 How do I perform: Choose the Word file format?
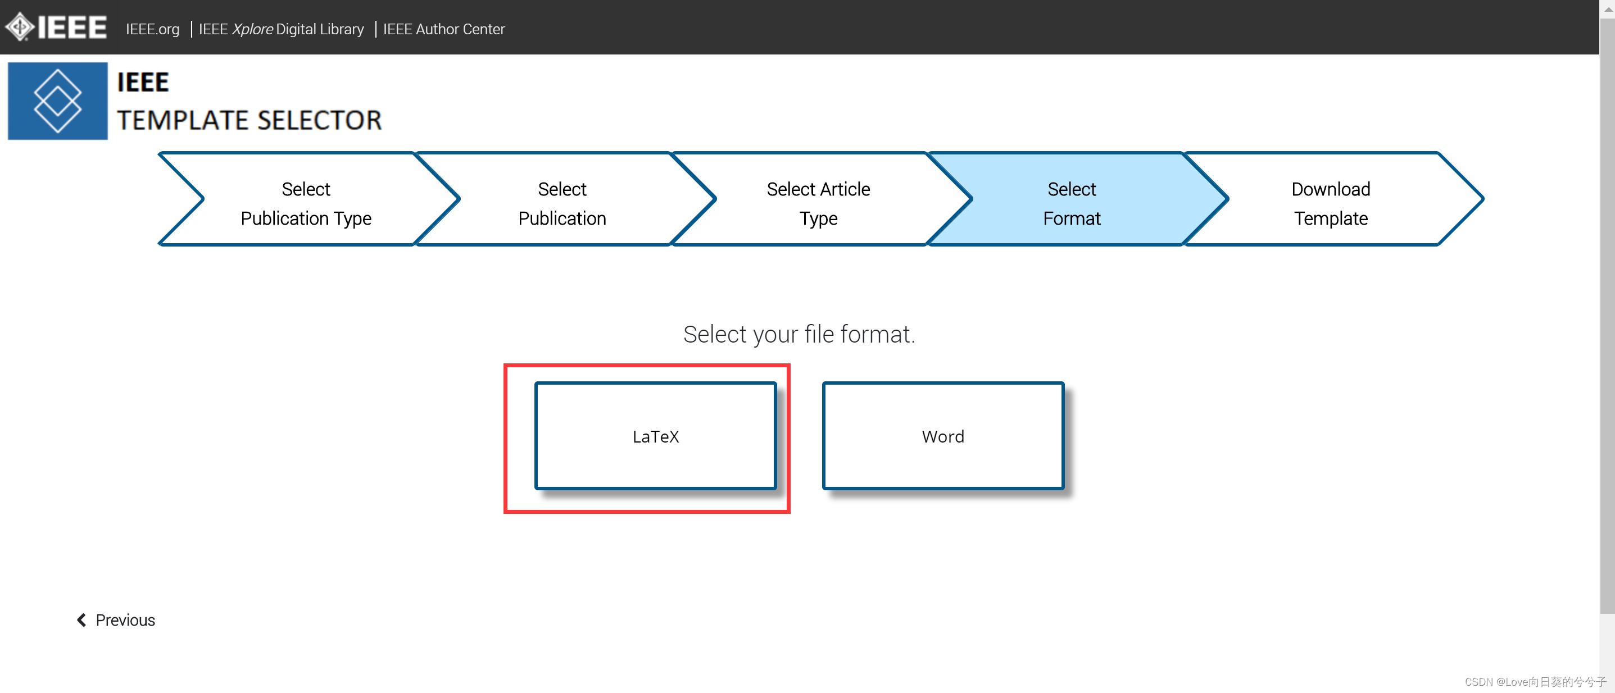pyautogui.click(x=942, y=436)
